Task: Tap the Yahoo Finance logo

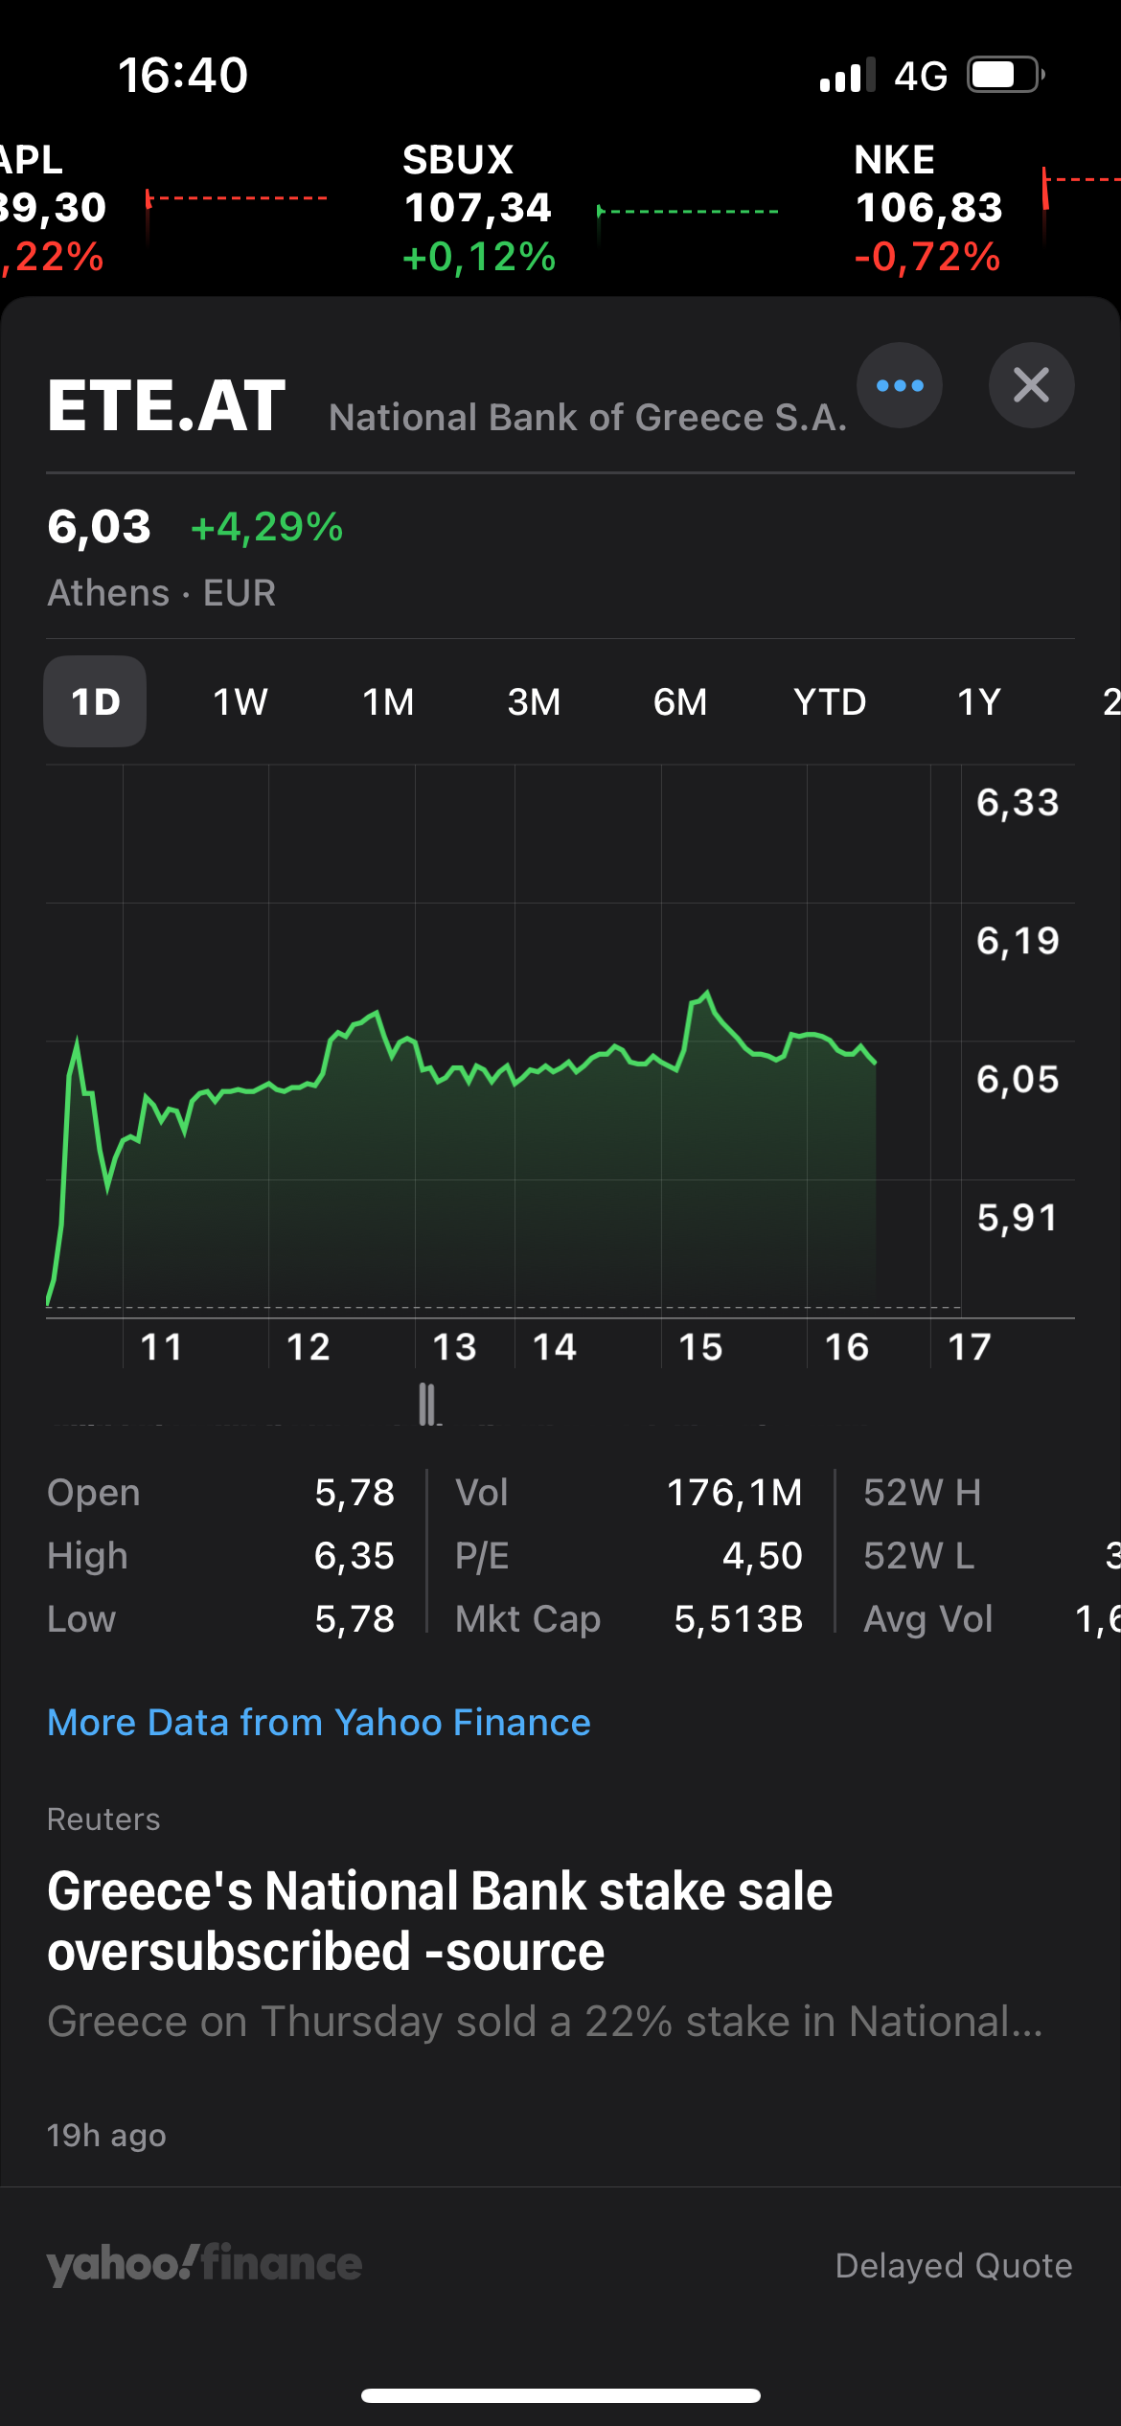Action: (x=204, y=2264)
